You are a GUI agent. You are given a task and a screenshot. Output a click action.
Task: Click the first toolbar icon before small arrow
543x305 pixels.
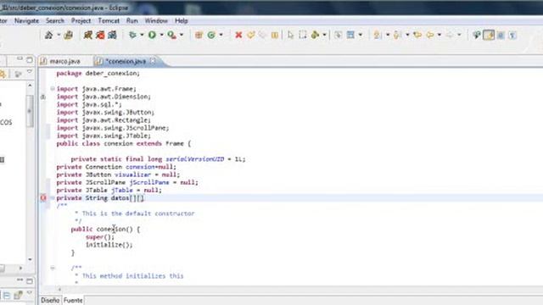coord(49,35)
